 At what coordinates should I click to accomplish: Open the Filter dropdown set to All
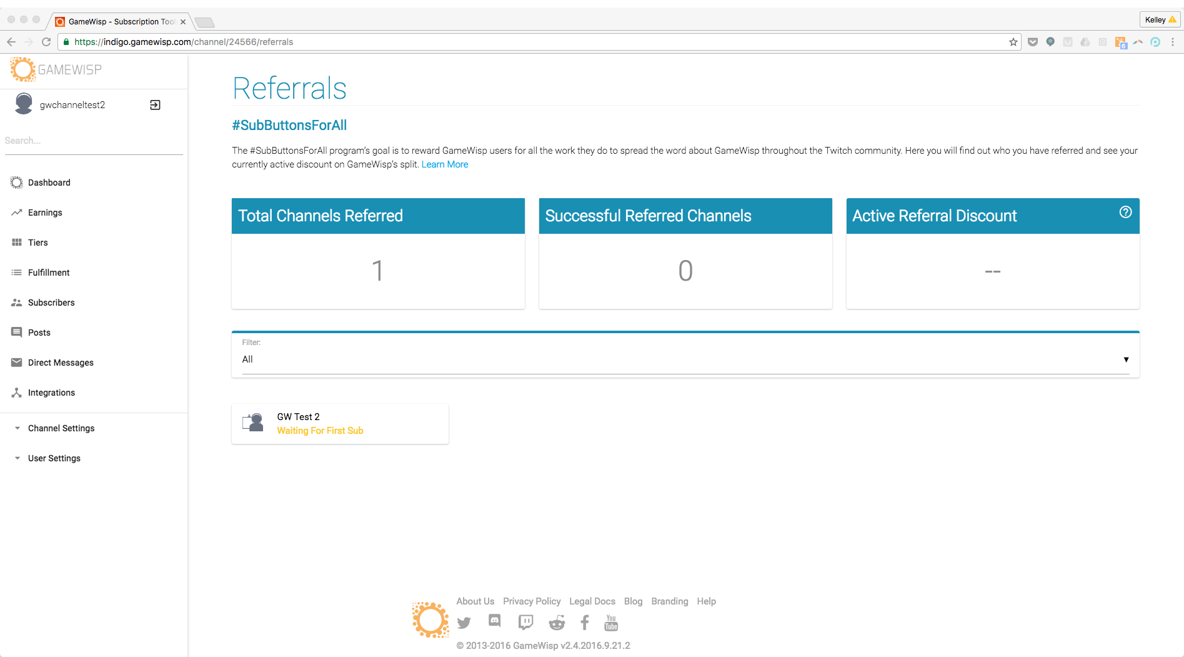coord(685,359)
